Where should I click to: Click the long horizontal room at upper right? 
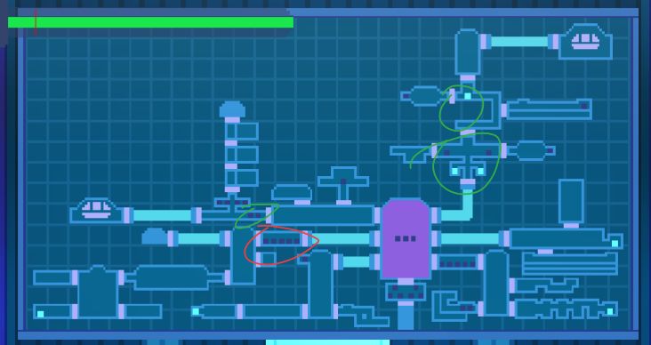tap(549, 109)
